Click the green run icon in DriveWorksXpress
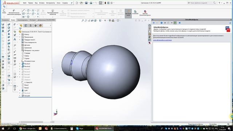This screenshot has width=233, height=131. tap(175, 23)
